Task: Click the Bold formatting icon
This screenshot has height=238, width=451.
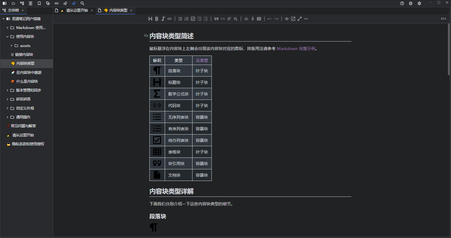Action: (x=156, y=19)
